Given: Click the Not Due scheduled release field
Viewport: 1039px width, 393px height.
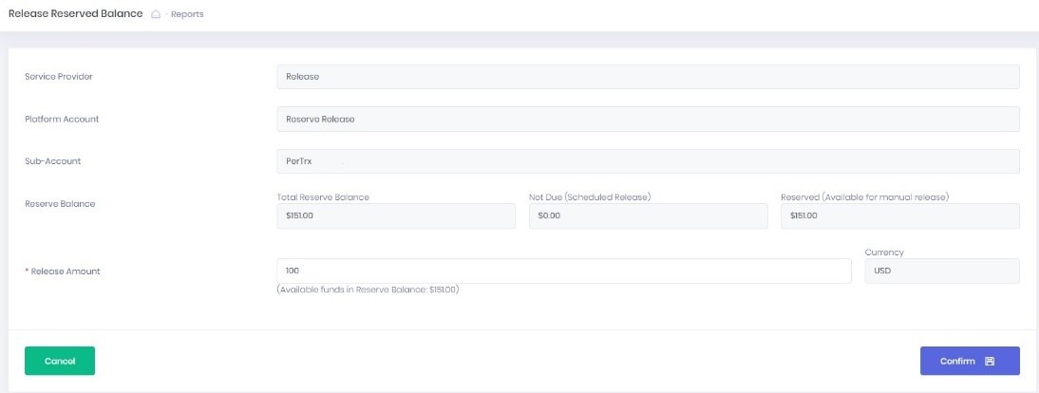Looking at the screenshot, I should (x=648, y=216).
